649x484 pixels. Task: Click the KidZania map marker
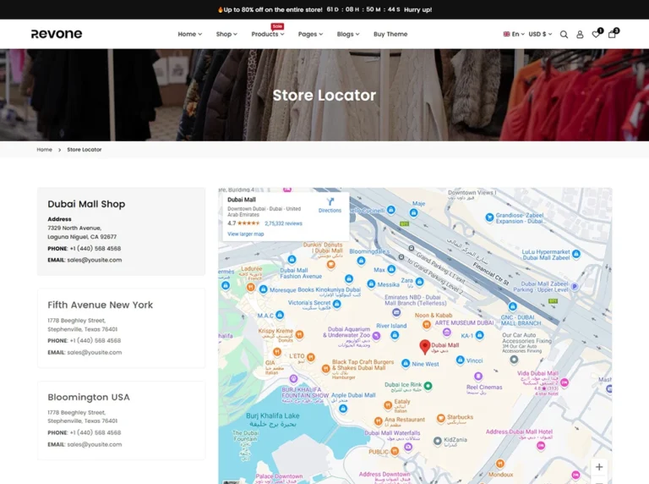point(438,441)
